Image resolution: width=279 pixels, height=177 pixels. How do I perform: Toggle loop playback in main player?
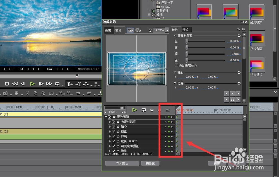pos(57,84)
